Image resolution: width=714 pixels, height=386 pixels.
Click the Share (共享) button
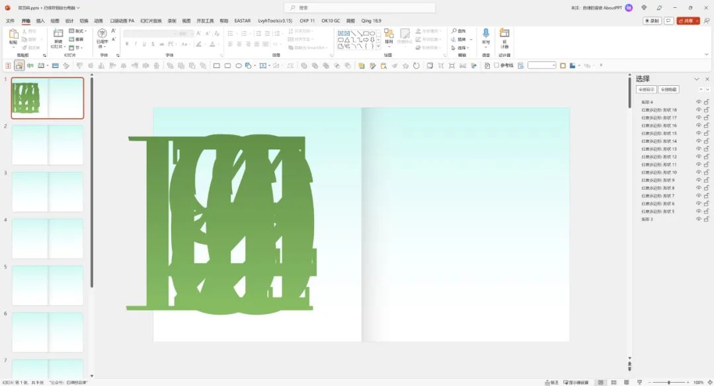click(x=688, y=21)
